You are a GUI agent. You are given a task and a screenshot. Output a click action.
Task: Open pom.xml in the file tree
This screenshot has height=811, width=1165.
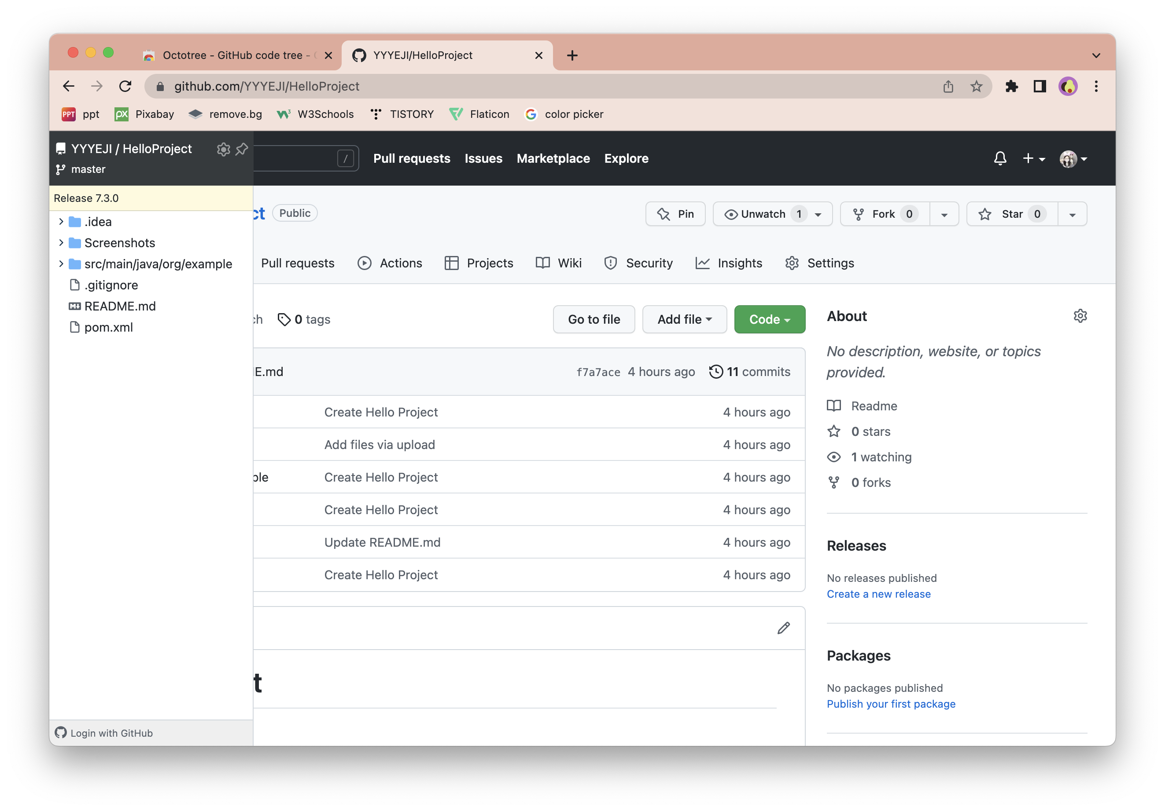(108, 328)
